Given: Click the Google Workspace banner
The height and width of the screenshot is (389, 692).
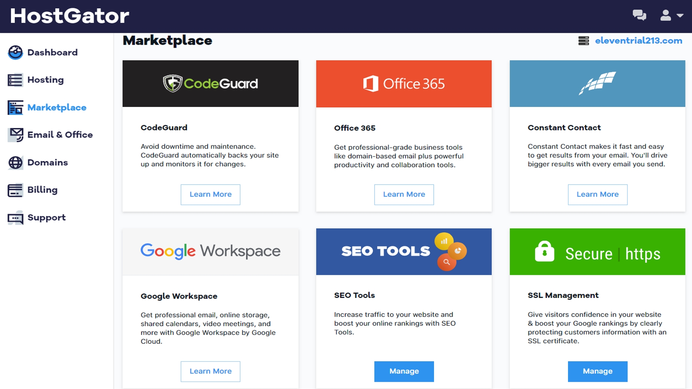Looking at the screenshot, I should (210, 252).
